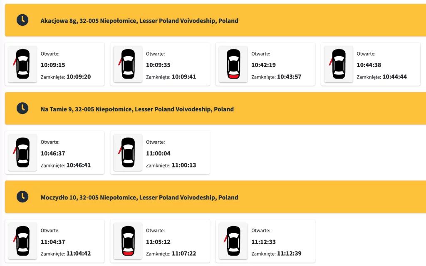Click the clock icon beside Moczydło 10
Screen dimensions: 426x266
click(x=22, y=197)
